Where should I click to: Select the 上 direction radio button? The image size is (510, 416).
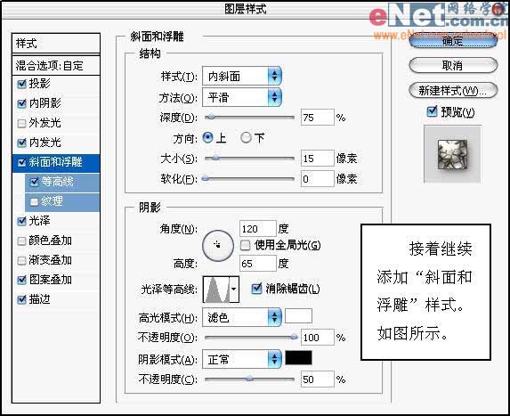(x=208, y=138)
